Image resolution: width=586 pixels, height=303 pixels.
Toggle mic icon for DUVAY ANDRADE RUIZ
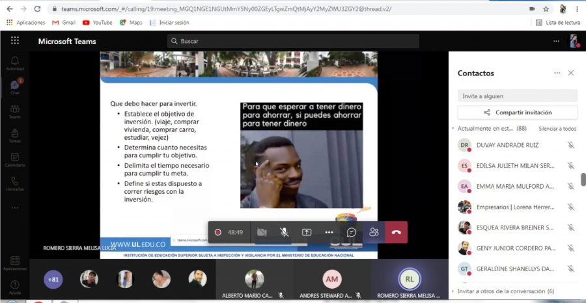point(570,145)
